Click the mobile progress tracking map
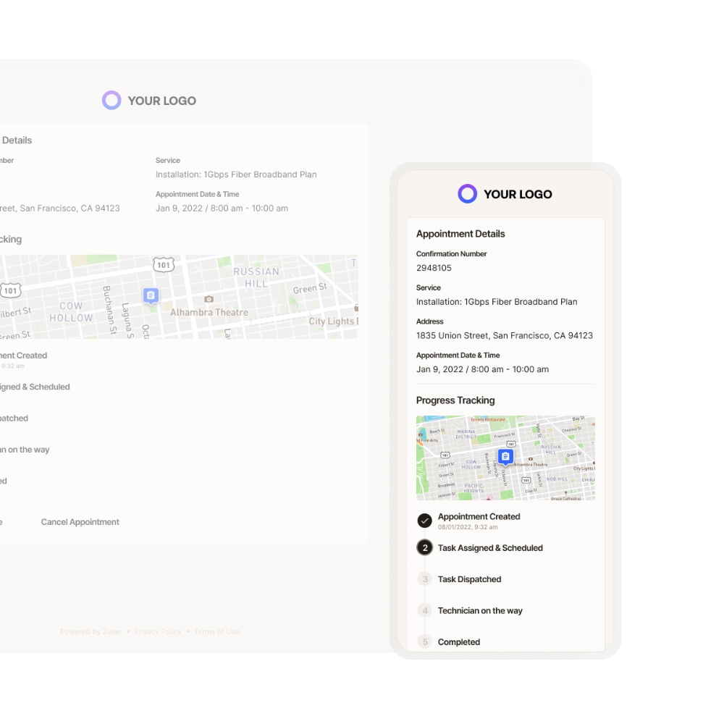 (505, 458)
